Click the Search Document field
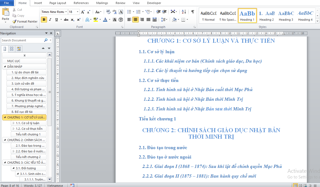 22,40
